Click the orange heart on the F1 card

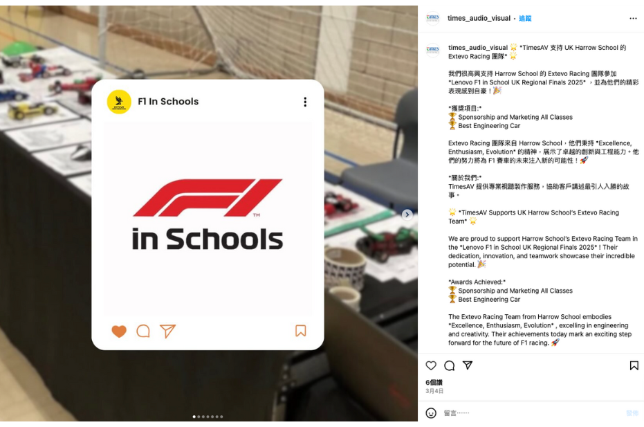(x=119, y=331)
